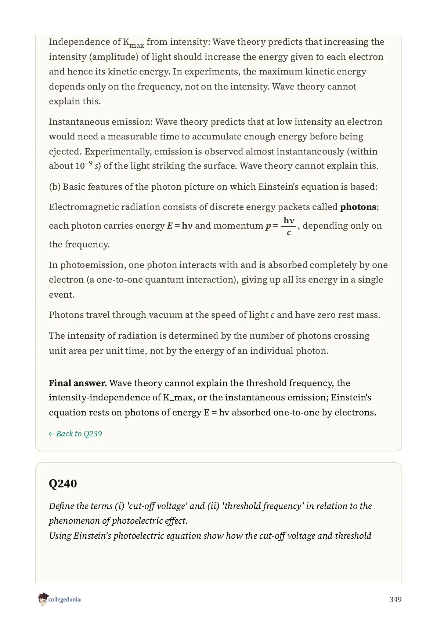Viewport: 437px width, 618px height.
Task: Click the divider line above Final answer
Action: (x=218, y=369)
